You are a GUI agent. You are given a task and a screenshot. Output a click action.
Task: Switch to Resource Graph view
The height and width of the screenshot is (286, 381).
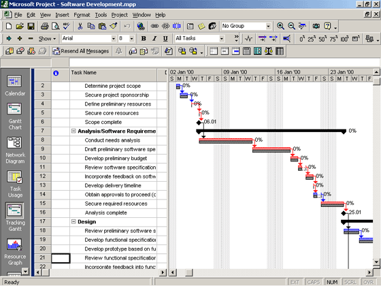pyautogui.click(x=14, y=252)
